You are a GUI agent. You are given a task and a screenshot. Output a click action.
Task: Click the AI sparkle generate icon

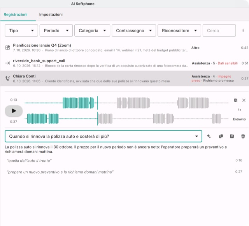209,136
